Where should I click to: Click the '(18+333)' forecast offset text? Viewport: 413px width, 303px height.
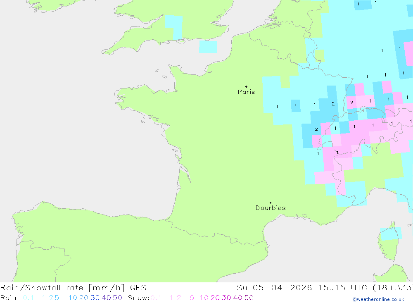(x=393, y=288)
